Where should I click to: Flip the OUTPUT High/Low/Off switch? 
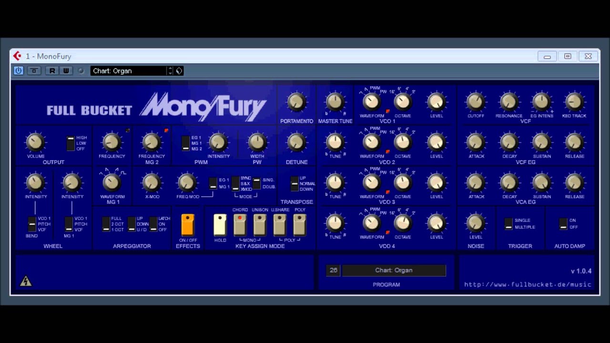(x=71, y=143)
